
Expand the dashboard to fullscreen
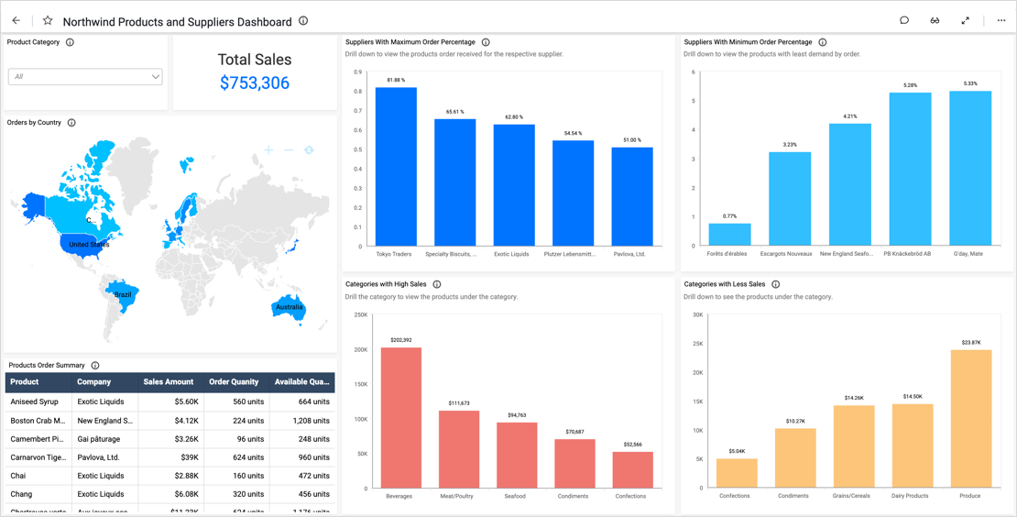pos(966,21)
